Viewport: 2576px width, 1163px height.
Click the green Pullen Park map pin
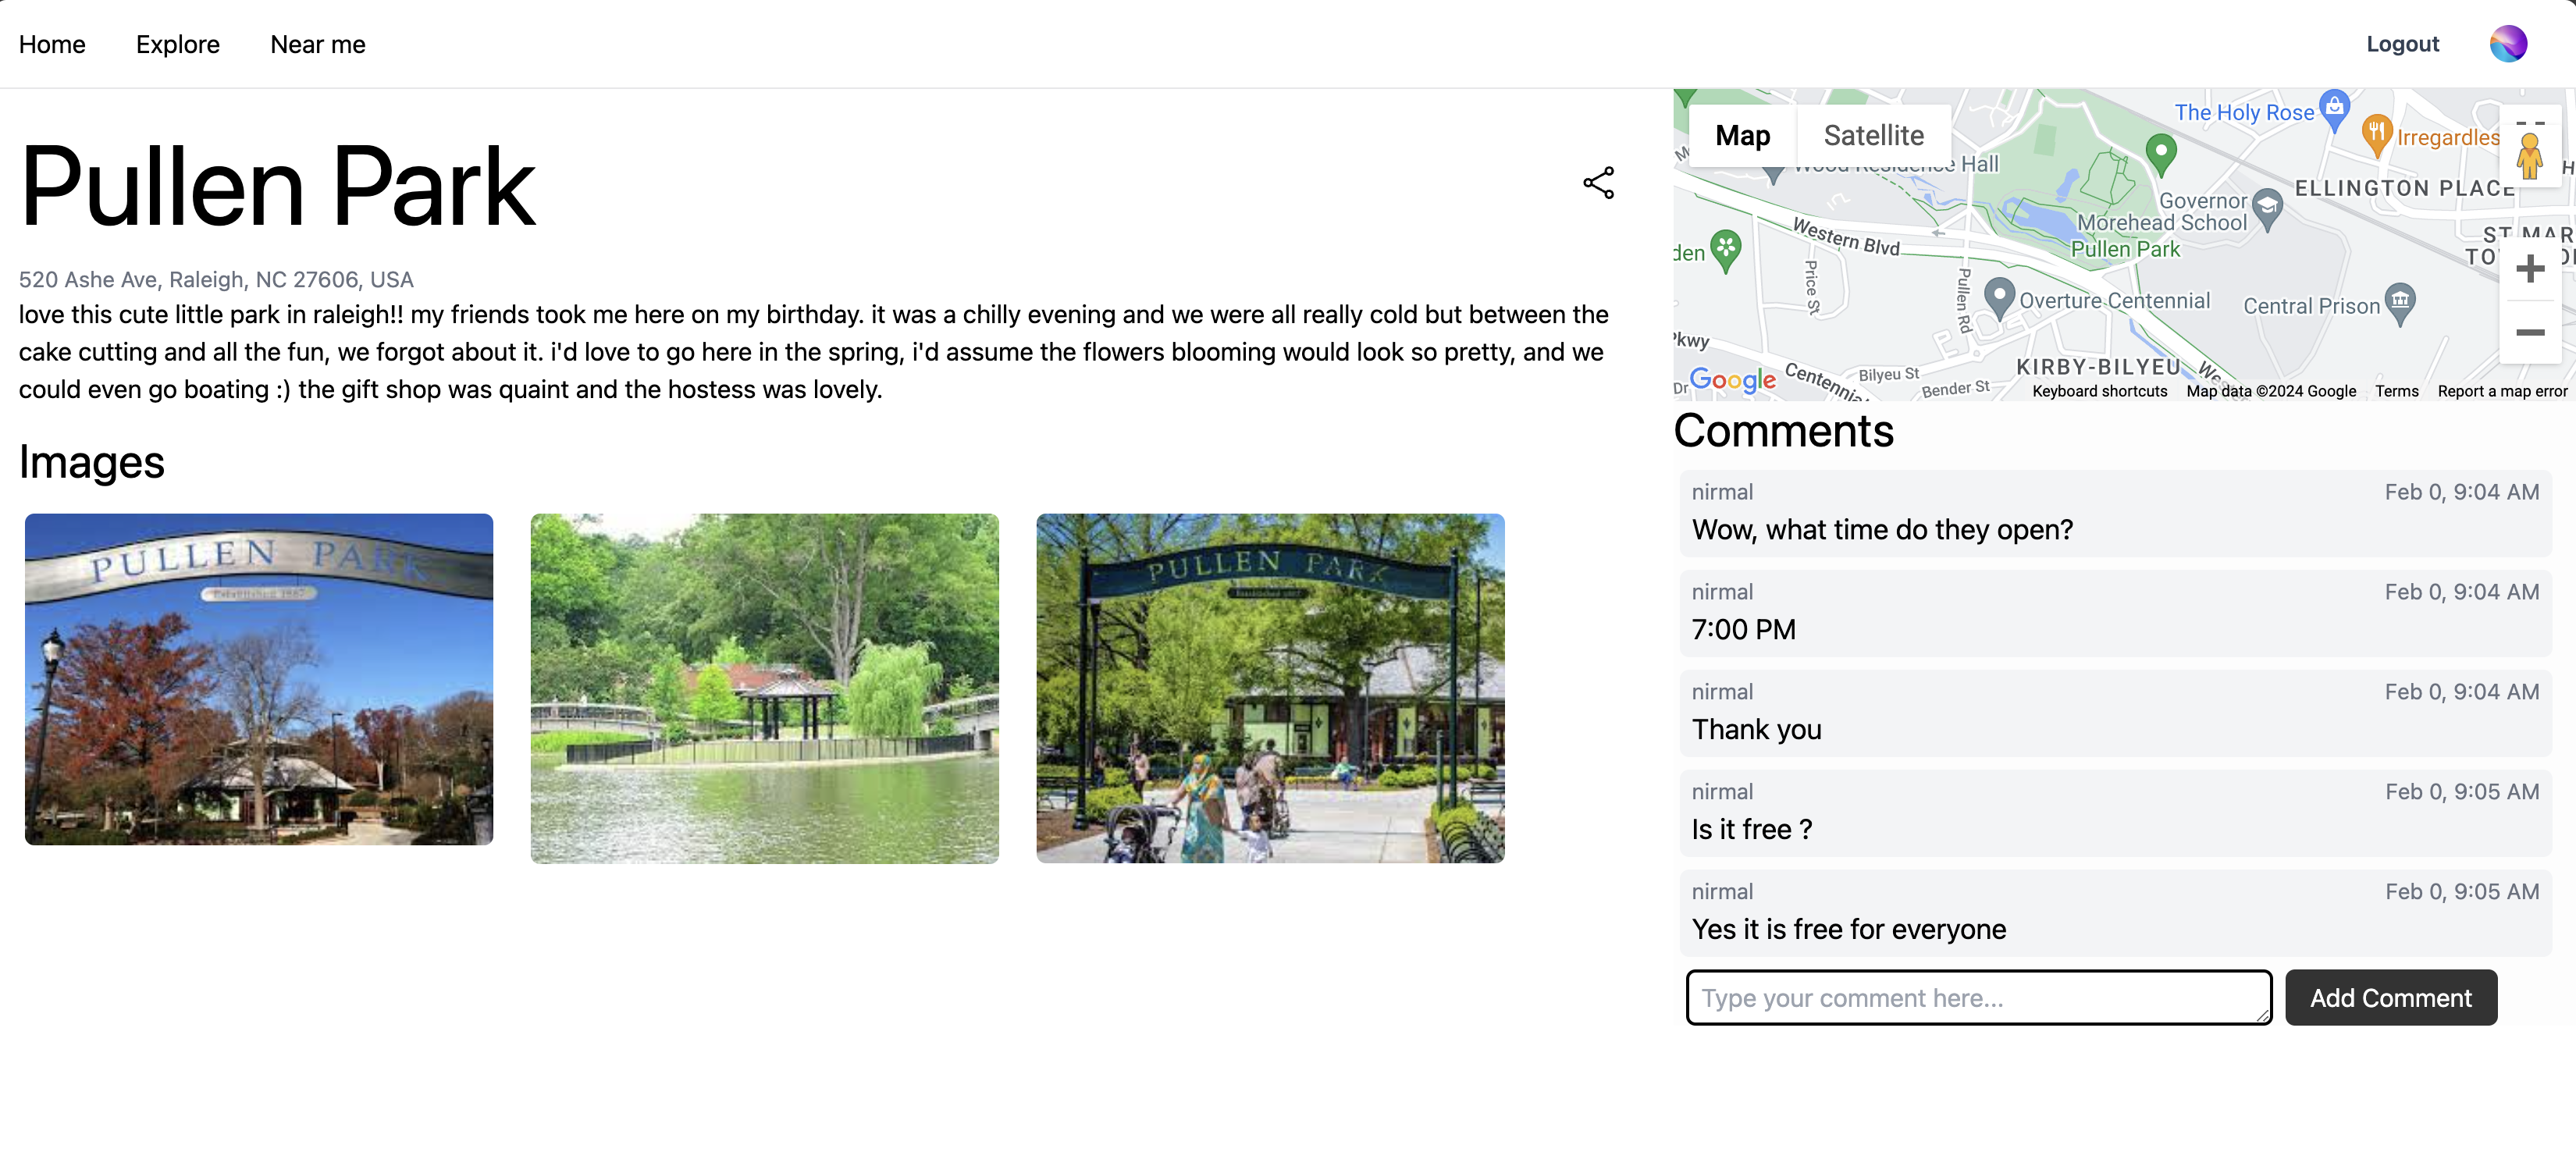2161,154
